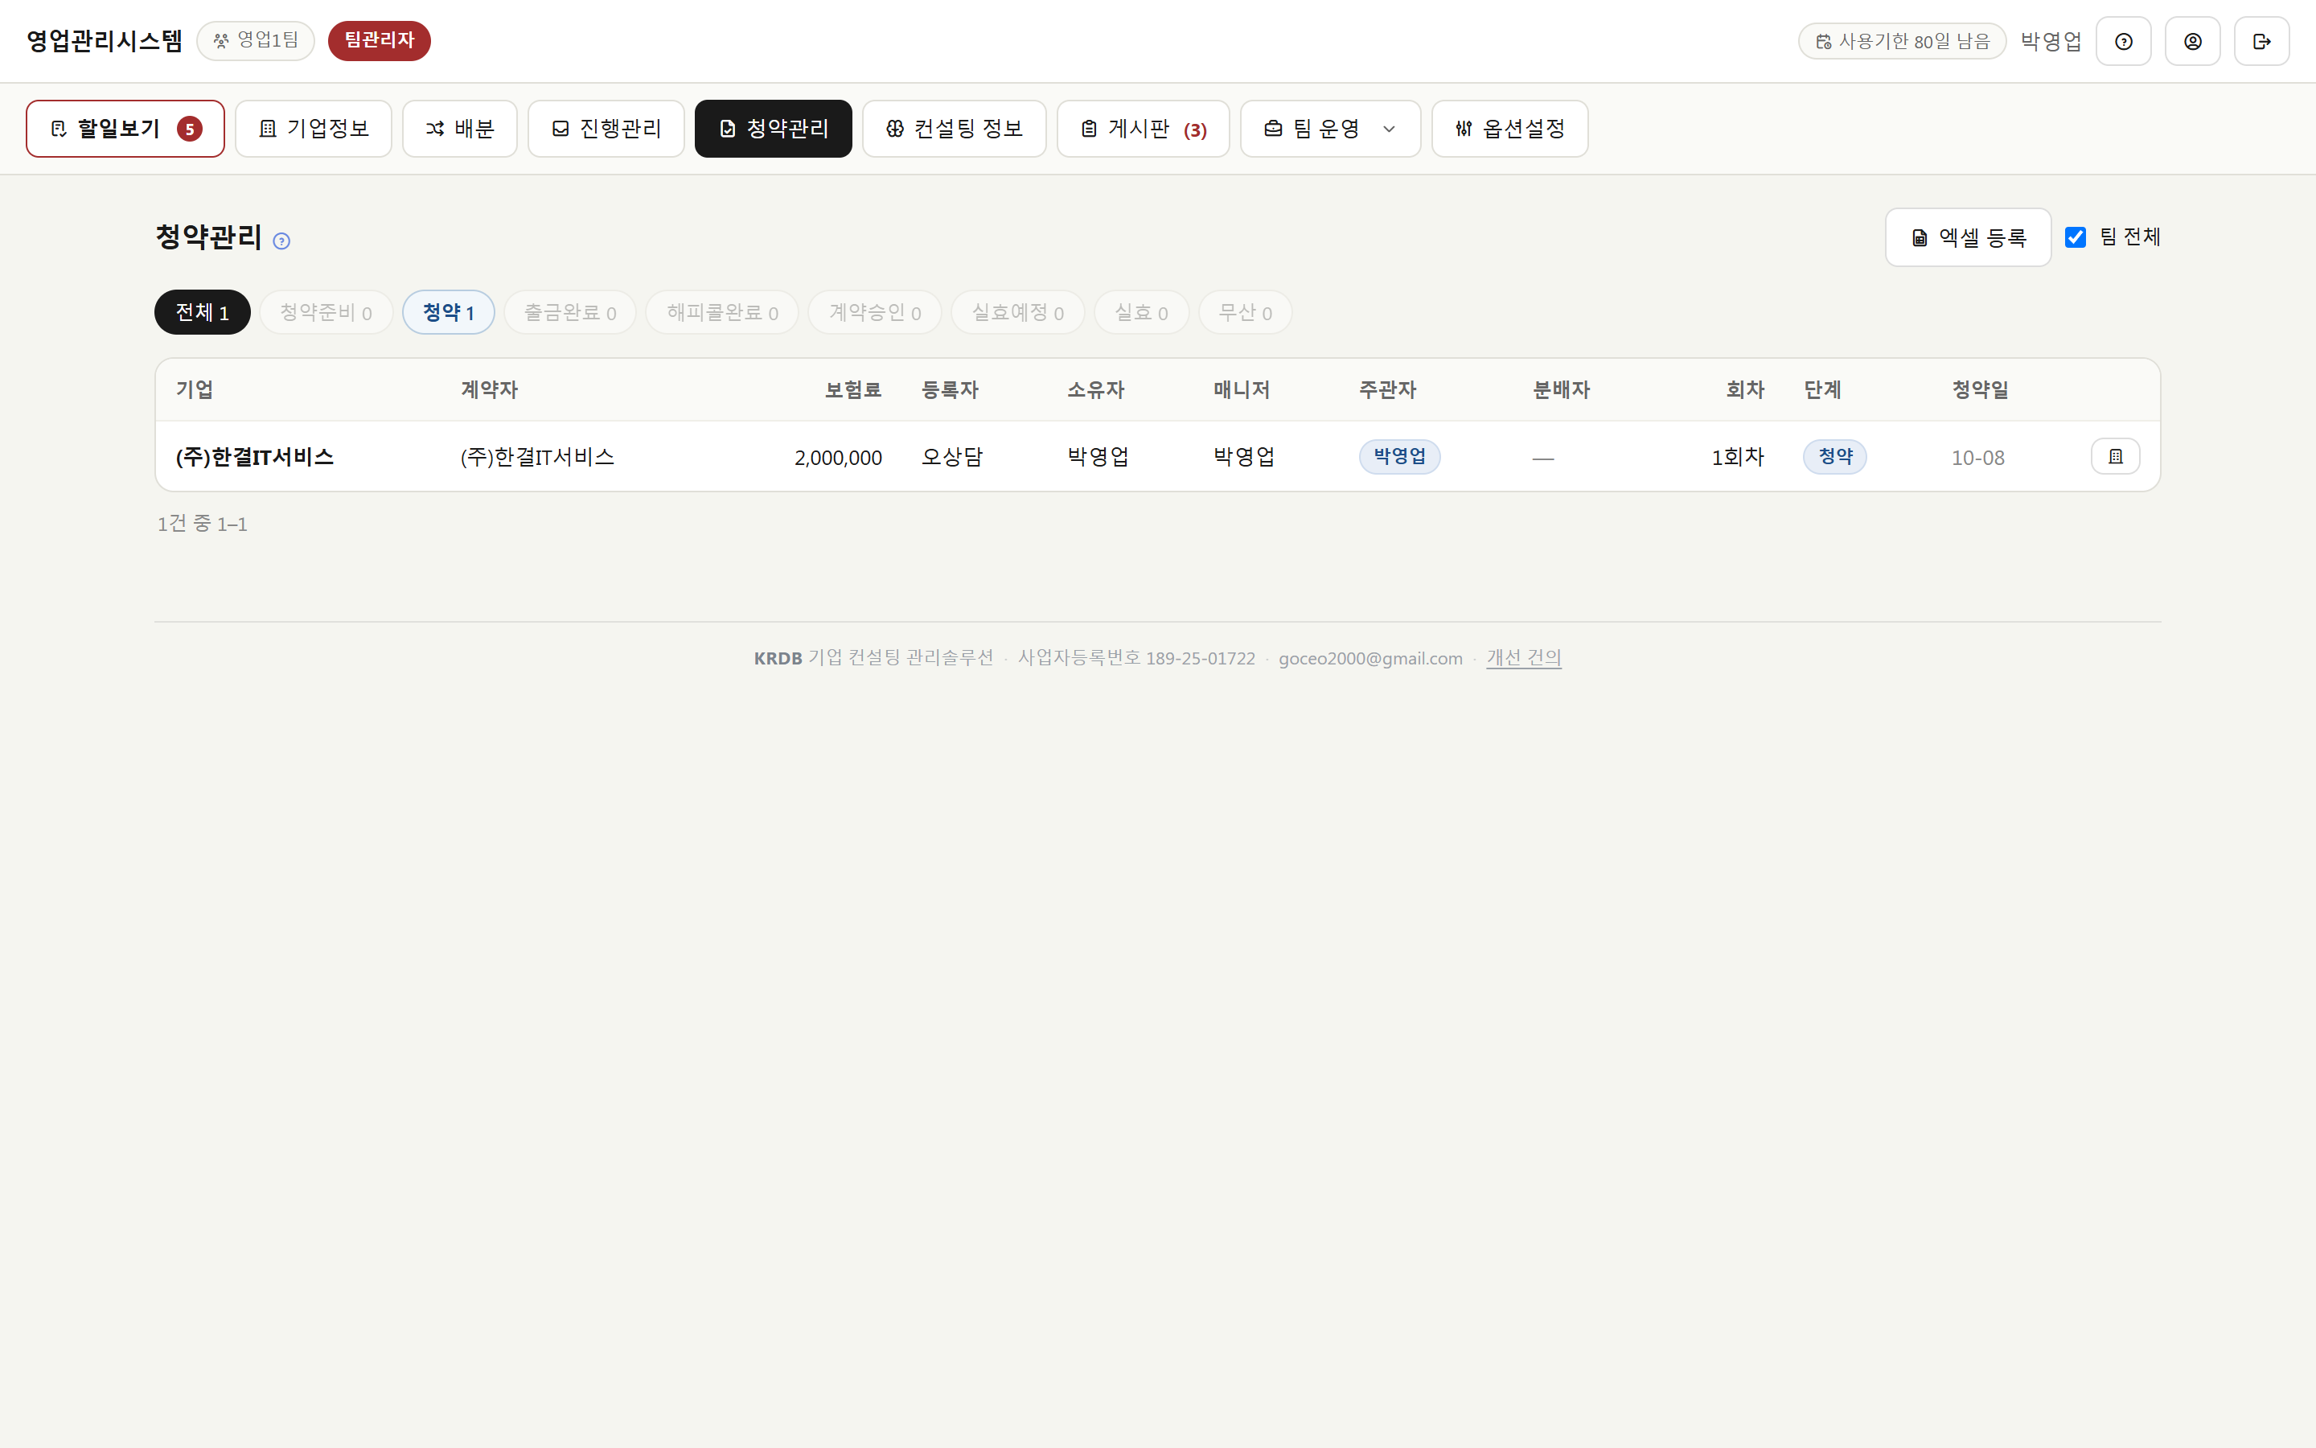Screen dimensions: 2316x1448
Task: Click the logout icon button
Action: pos(2261,41)
